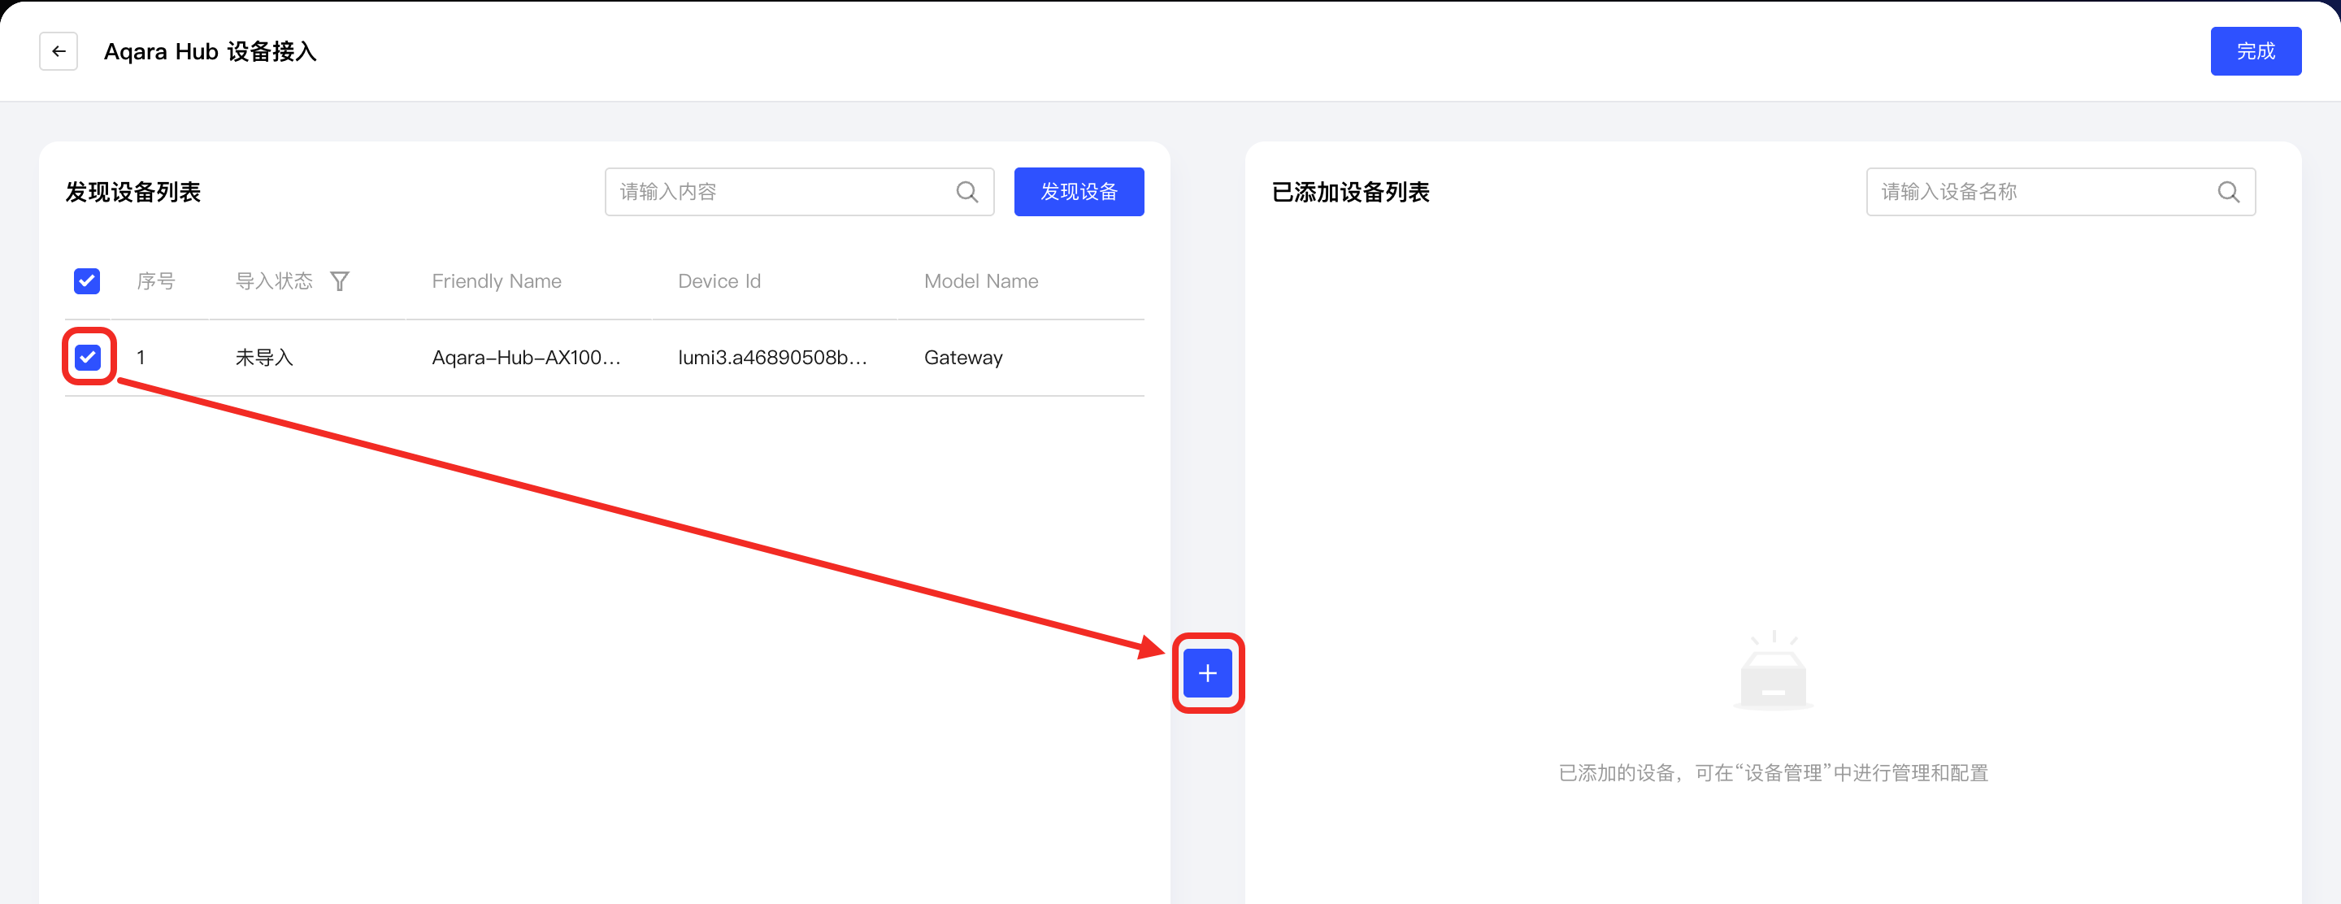Click the Model Name column header

click(981, 281)
